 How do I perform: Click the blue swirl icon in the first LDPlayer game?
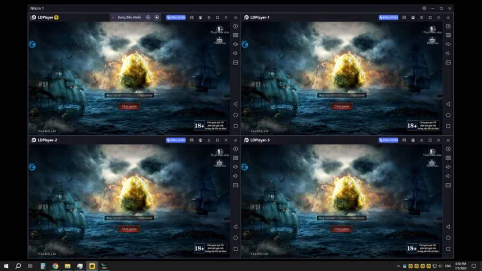[x=32, y=45]
